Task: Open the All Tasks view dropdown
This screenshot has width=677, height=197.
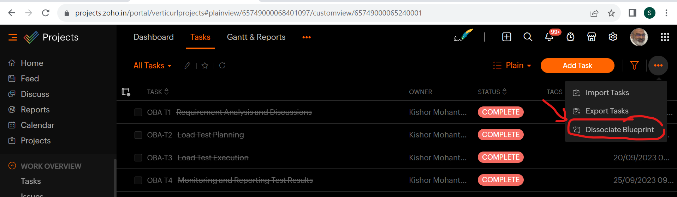Action: [x=153, y=66]
